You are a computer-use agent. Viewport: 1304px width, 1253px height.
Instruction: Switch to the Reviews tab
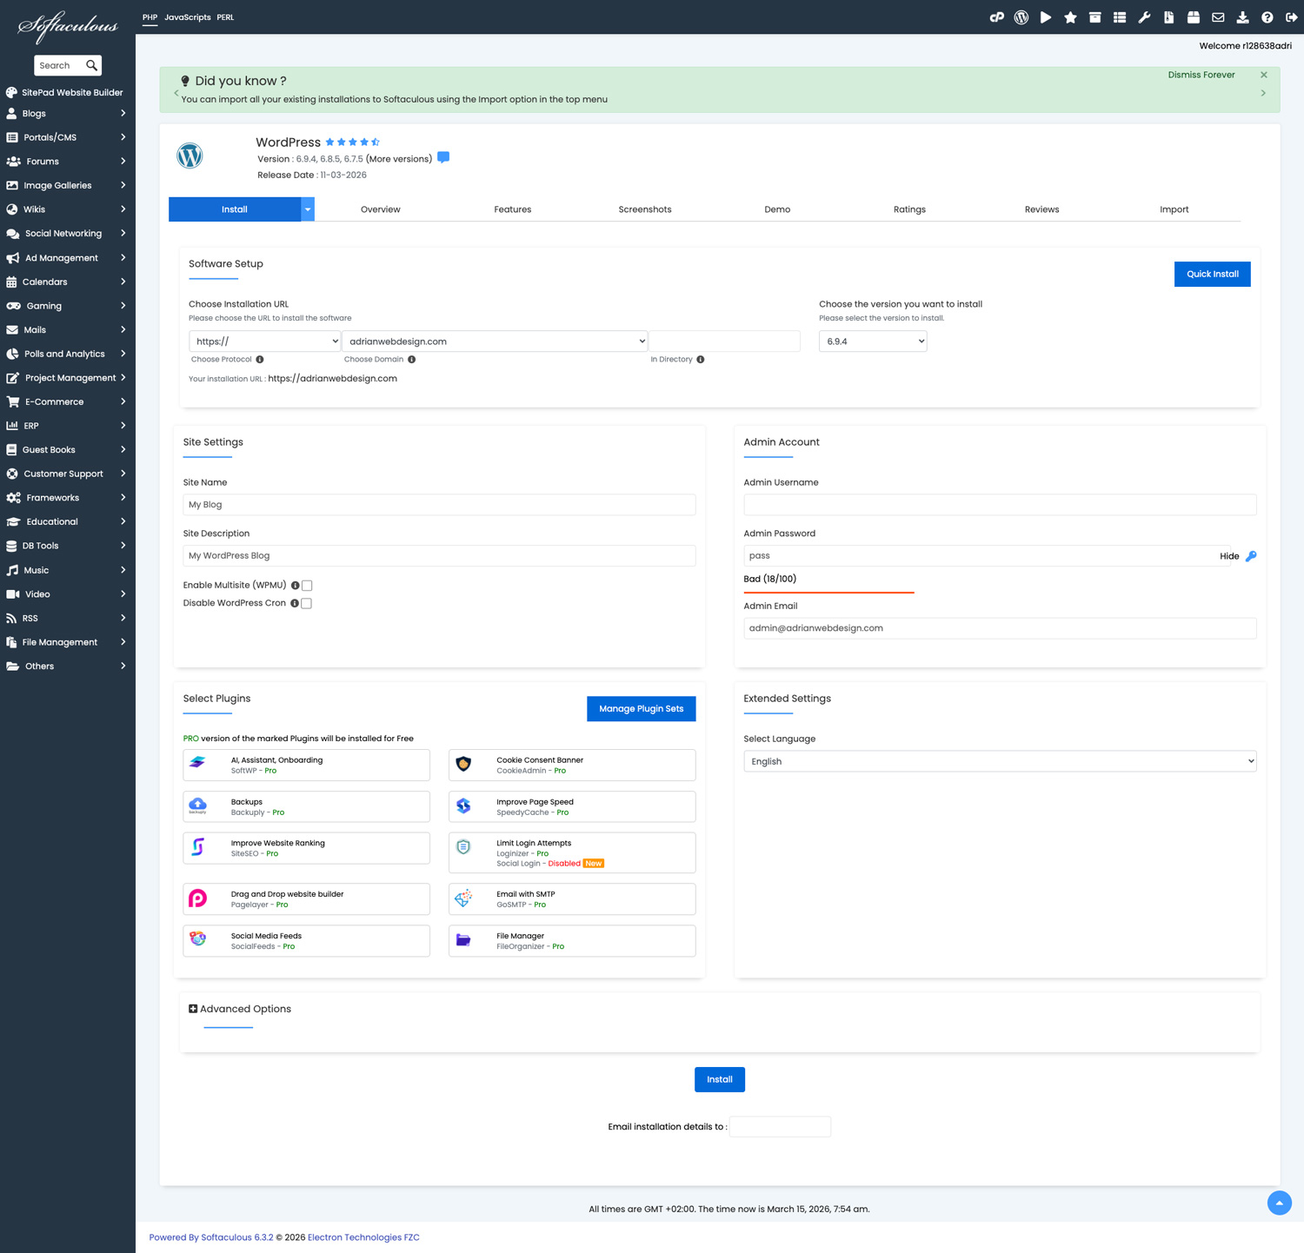coord(1041,209)
